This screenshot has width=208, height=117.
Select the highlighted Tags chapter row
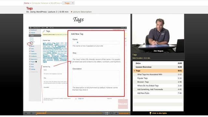point(158,71)
